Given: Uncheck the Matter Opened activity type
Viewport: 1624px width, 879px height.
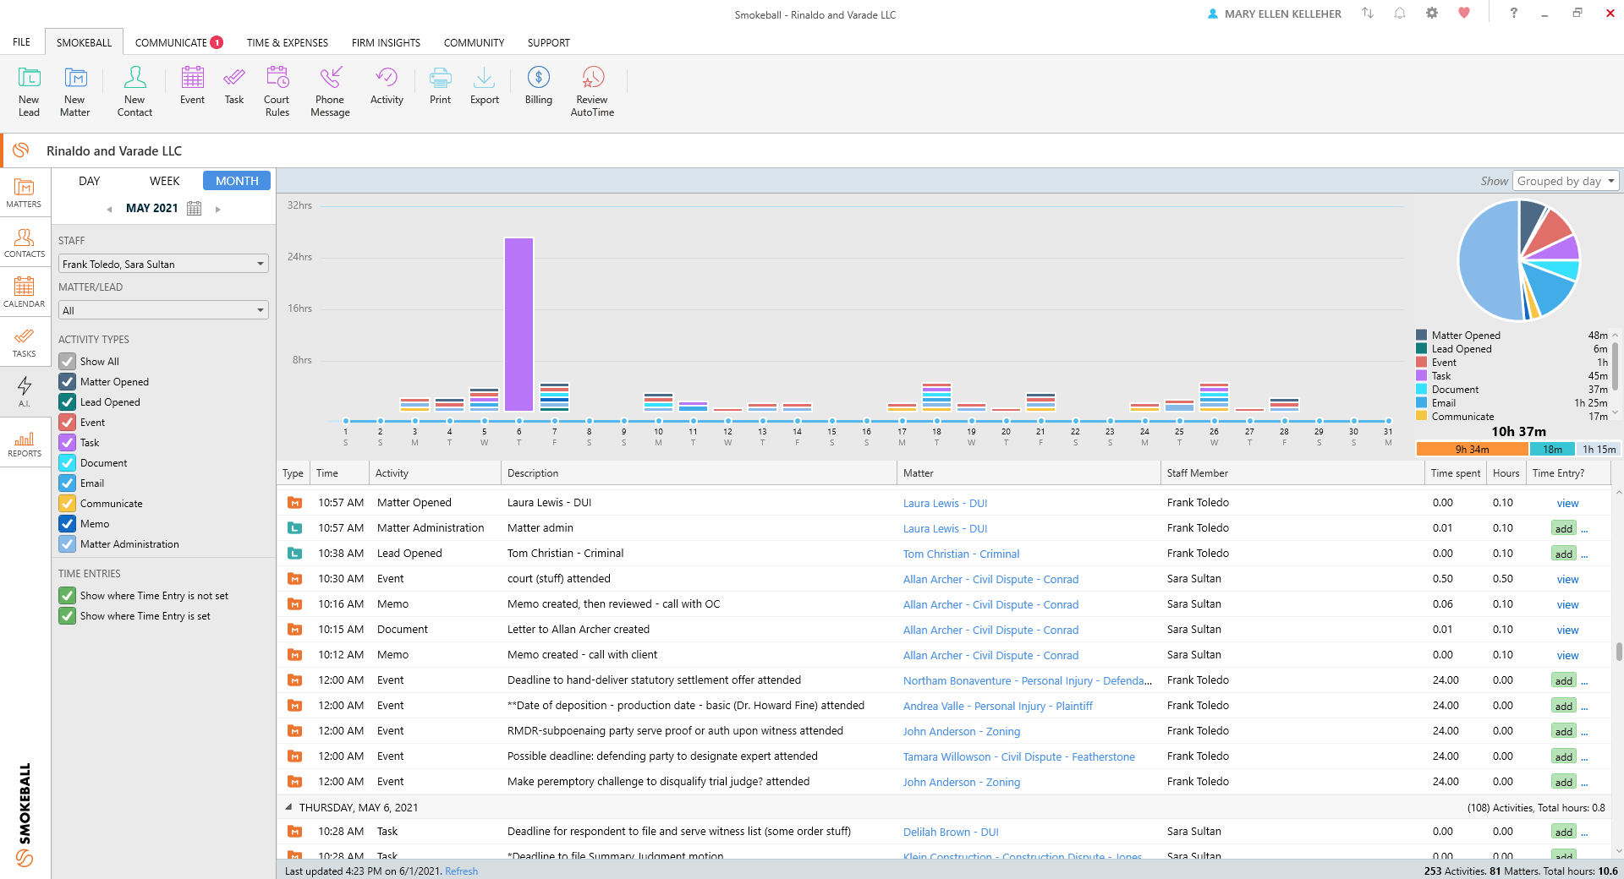Looking at the screenshot, I should [x=68, y=382].
